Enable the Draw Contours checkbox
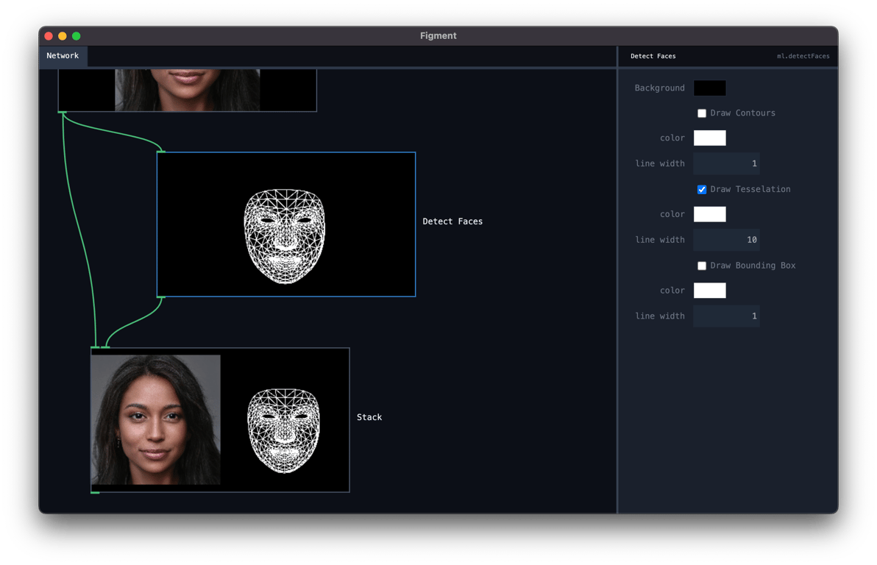The width and height of the screenshot is (877, 565). click(x=702, y=113)
